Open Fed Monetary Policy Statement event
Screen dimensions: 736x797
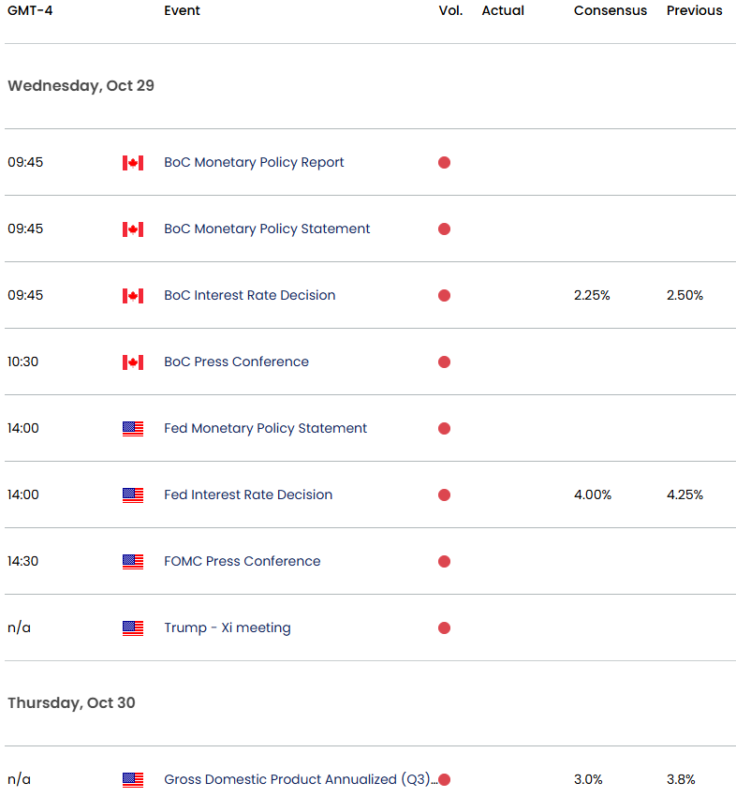(x=265, y=429)
